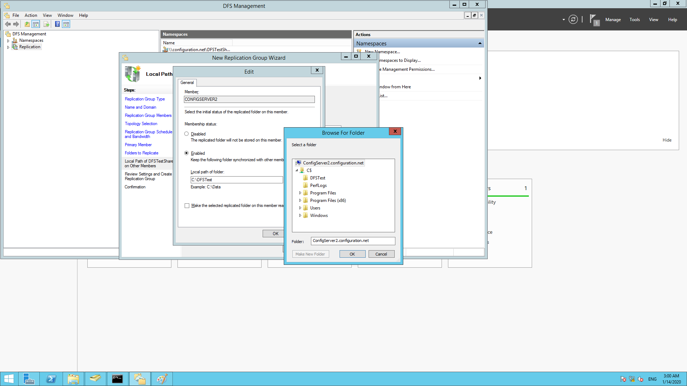Screen dimensions: 687x386
Task: Click the Forward navigation arrow
Action: [x=16, y=24]
